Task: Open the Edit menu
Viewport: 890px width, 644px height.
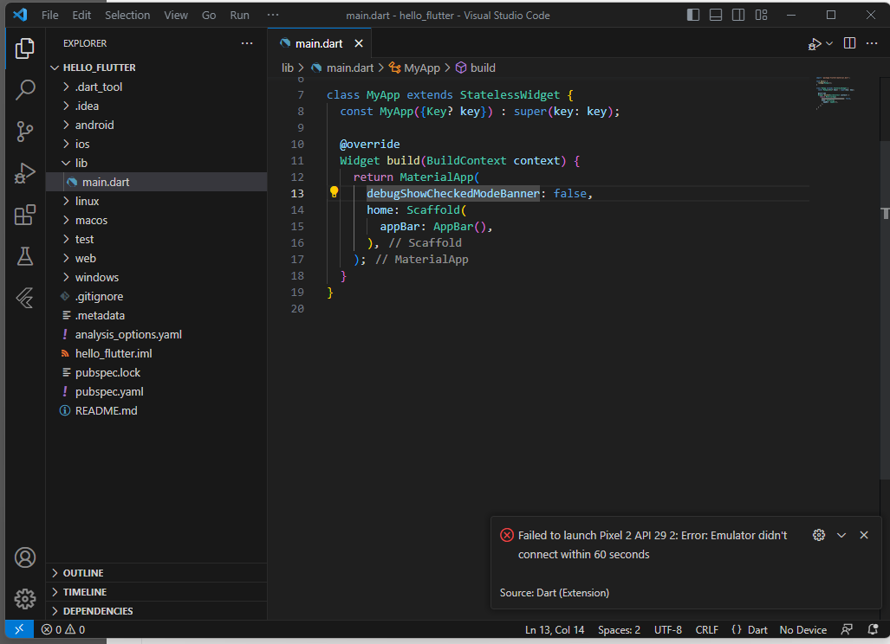Action: (x=81, y=15)
